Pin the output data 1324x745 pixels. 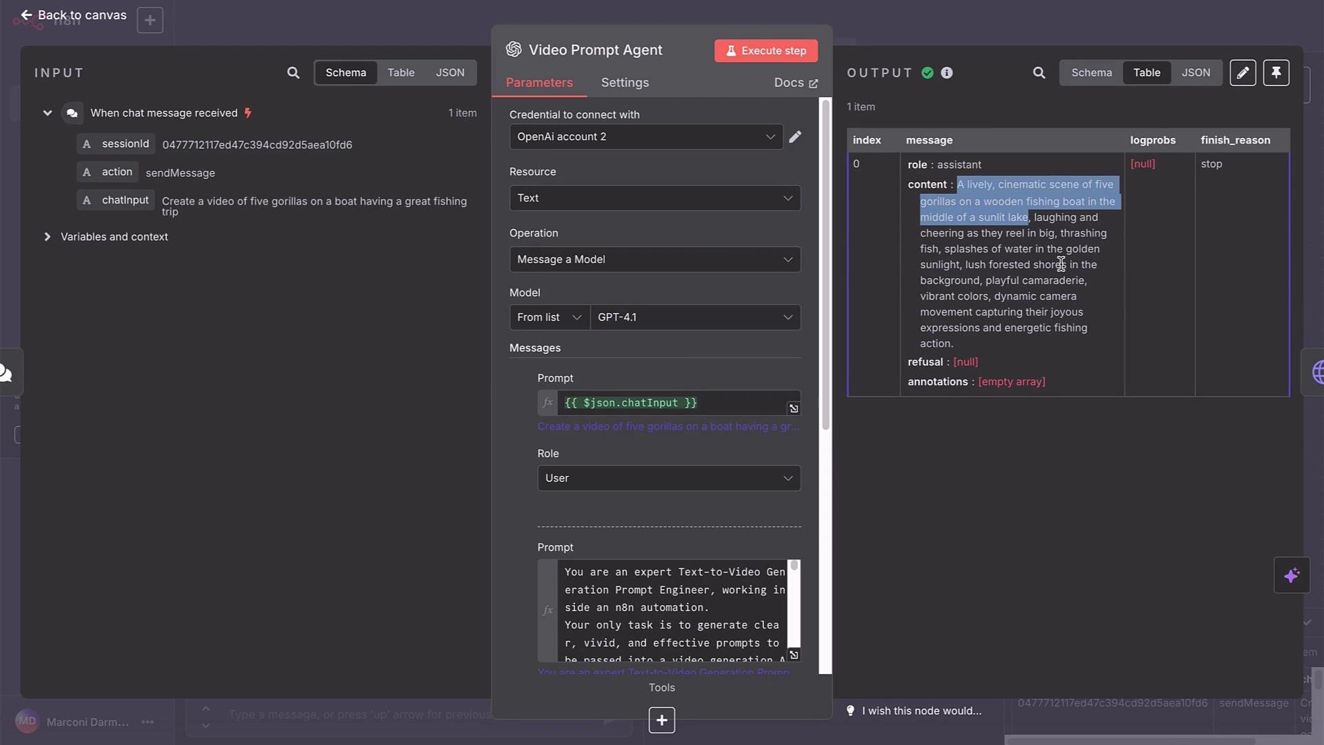click(1276, 72)
